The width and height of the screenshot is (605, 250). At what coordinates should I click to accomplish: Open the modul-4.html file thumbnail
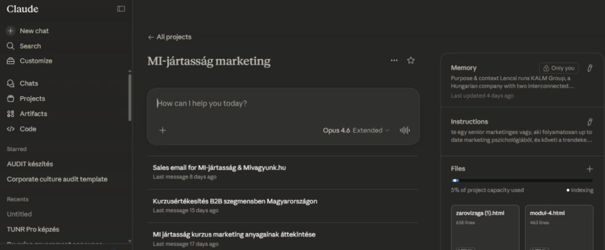pyautogui.click(x=559, y=227)
